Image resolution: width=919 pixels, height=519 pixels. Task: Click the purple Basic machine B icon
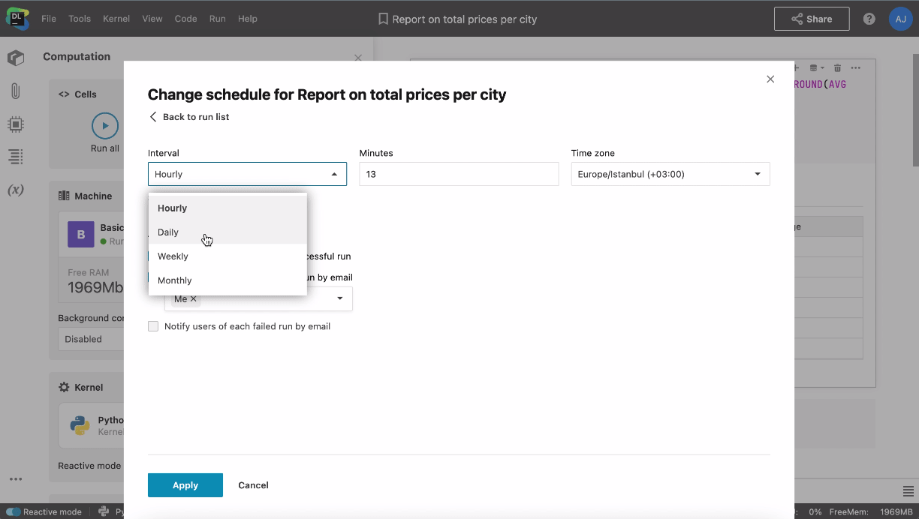coord(81,234)
